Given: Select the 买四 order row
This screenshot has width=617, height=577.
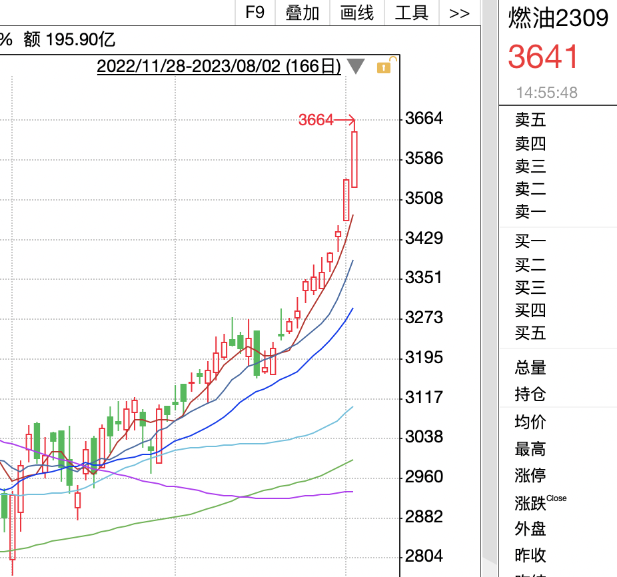Looking at the screenshot, I should [x=530, y=310].
